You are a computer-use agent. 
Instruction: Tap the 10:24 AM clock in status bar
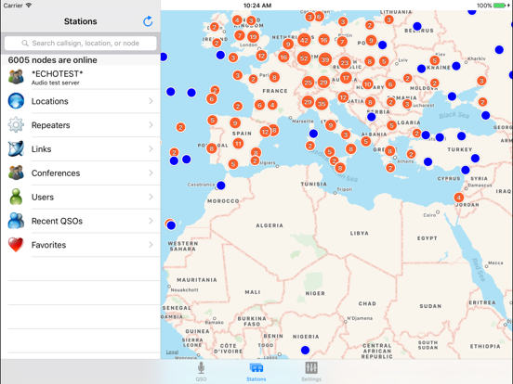coord(257,6)
